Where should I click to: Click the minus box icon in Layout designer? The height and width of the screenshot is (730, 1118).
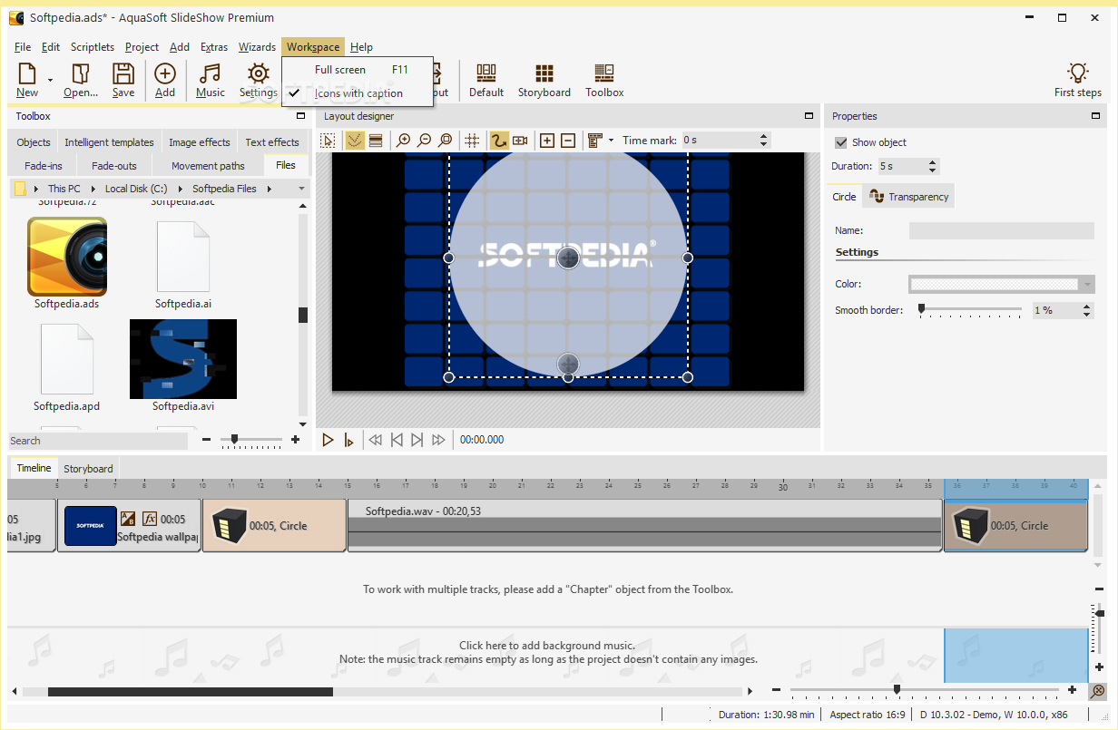click(568, 141)
